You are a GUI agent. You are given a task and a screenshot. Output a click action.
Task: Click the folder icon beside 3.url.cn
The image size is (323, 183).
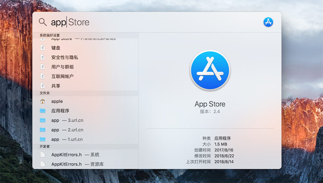coord(43,120)
